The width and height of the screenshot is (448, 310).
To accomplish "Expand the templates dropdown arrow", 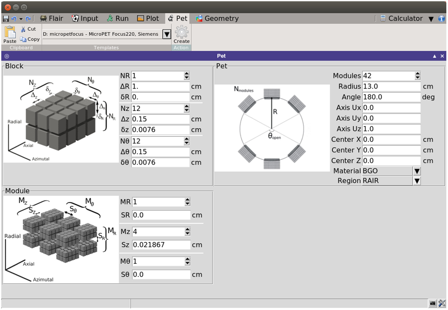I will coord(167,34).
